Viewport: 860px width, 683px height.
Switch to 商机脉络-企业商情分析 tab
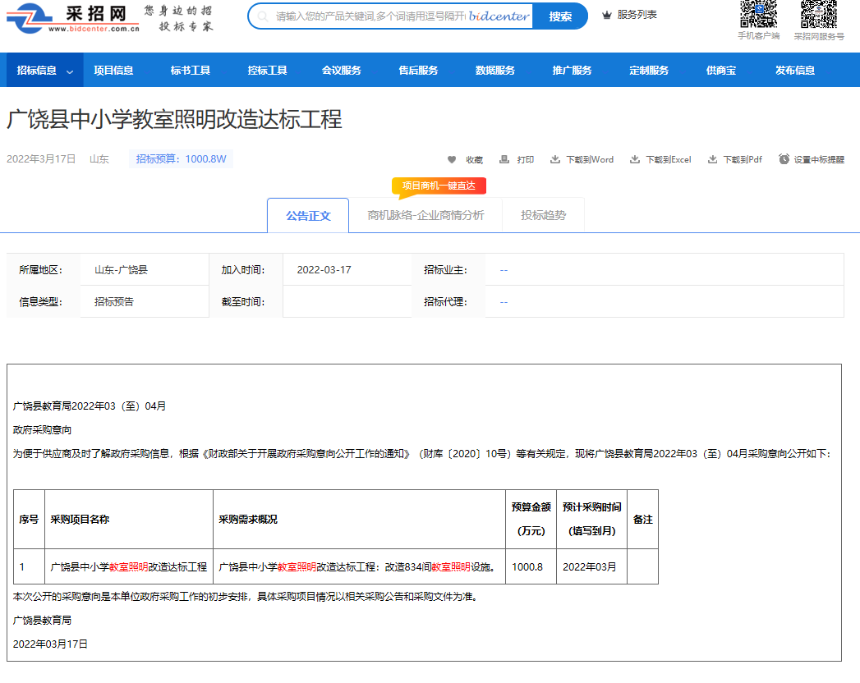click(x=425, y=215)
